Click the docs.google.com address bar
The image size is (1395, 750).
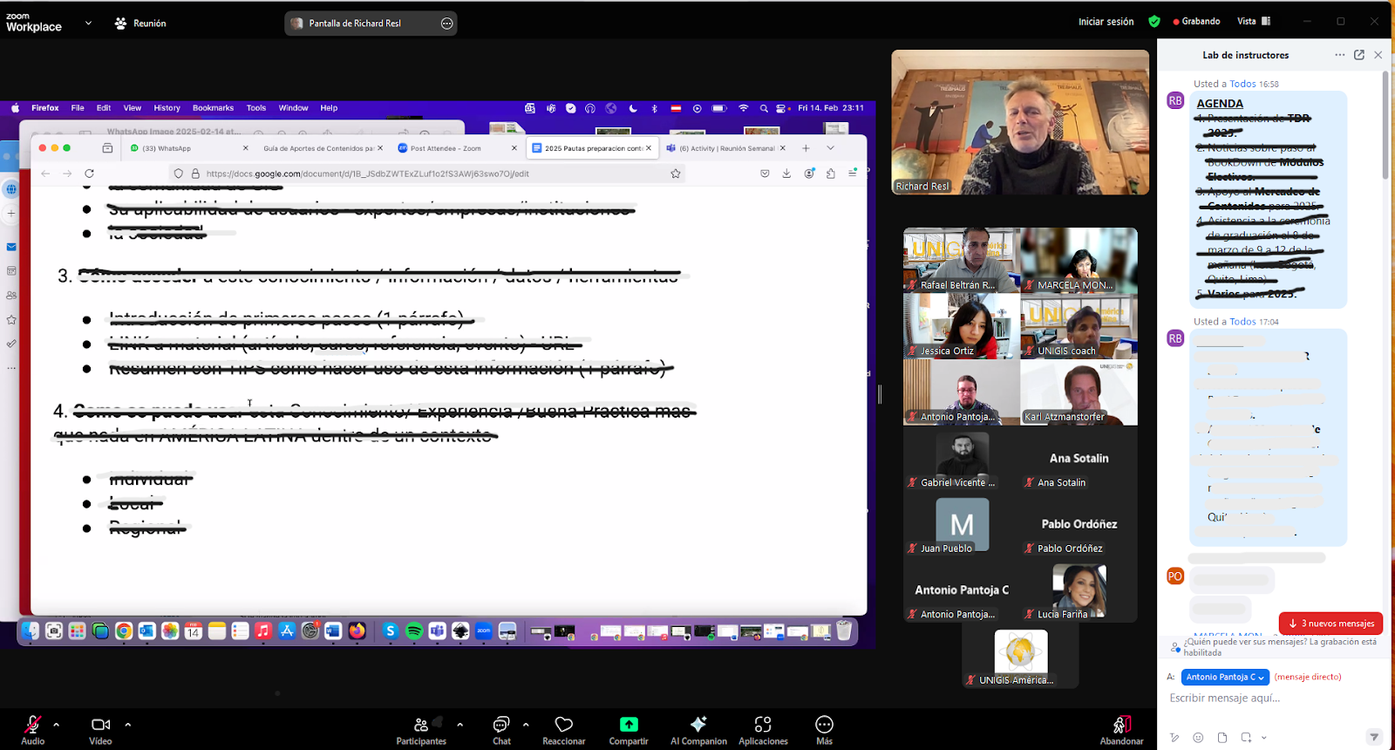427,174
